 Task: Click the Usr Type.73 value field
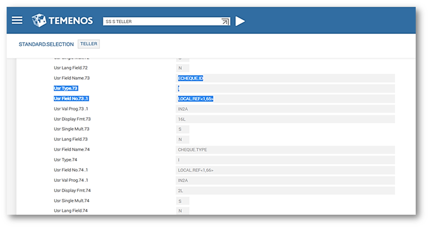point(285,89)
